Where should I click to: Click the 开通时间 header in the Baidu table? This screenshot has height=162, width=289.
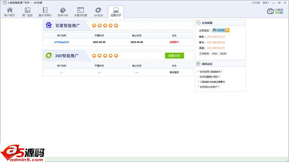(x=99, y=36)
